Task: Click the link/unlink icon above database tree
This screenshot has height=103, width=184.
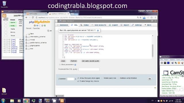Action: (x=51, y=31)
